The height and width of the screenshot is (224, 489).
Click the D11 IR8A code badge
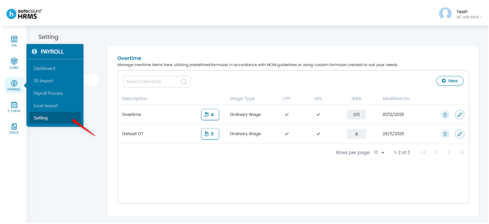tap(356, 114)
